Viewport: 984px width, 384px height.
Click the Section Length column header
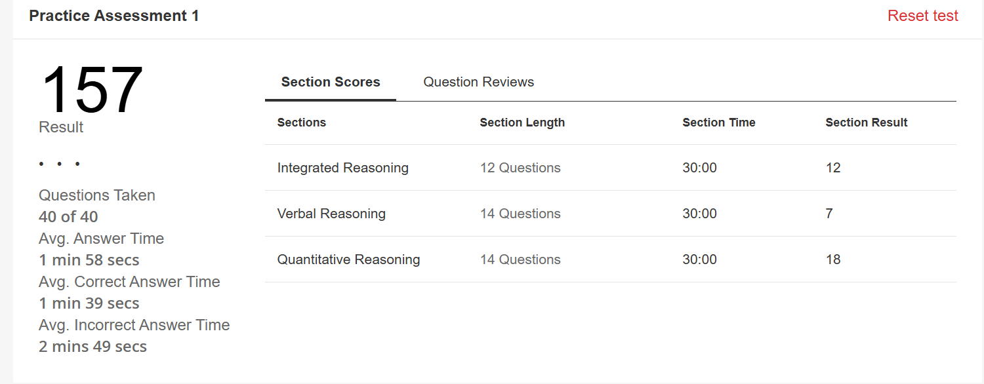[522, 123]
